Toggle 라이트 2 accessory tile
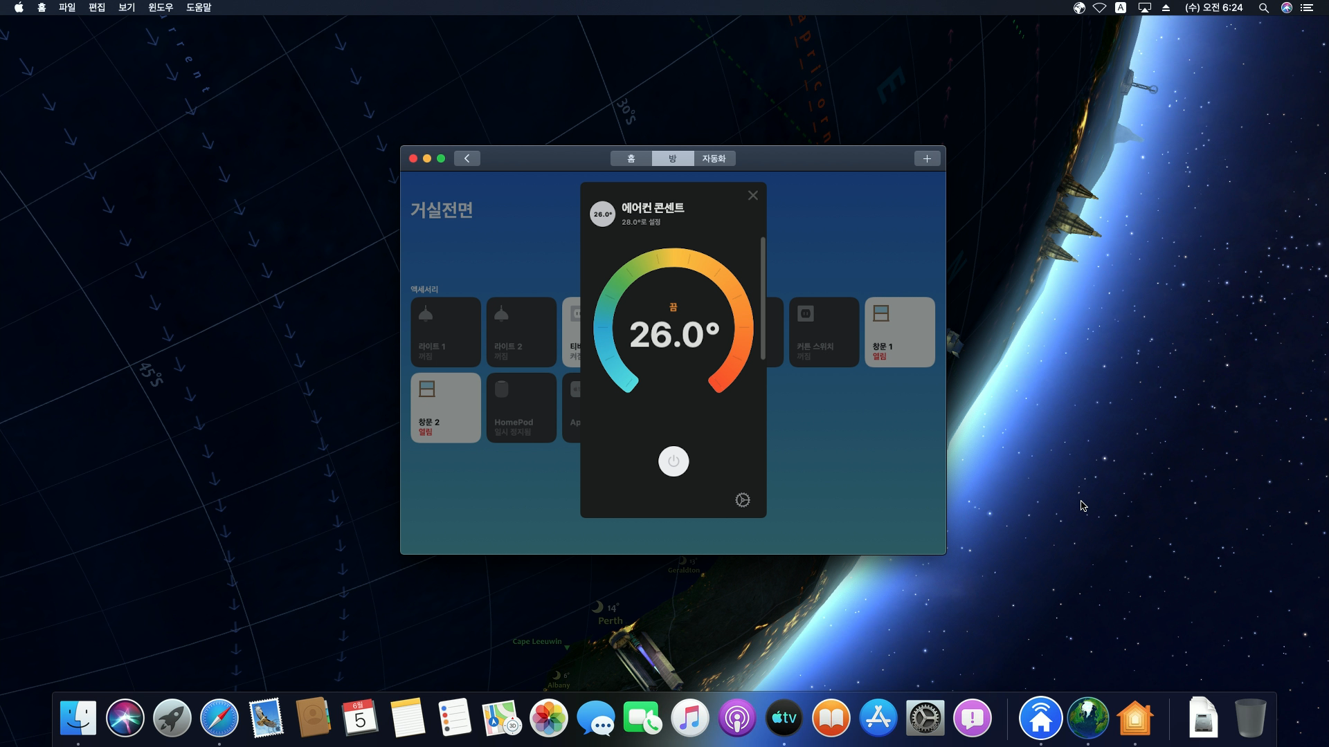The width and height of the screenshot is (1329, 747). coord(521,332)
